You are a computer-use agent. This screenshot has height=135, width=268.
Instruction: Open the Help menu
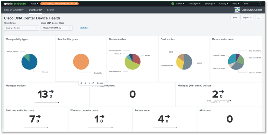pyautogui.click(x=236, y=3)
